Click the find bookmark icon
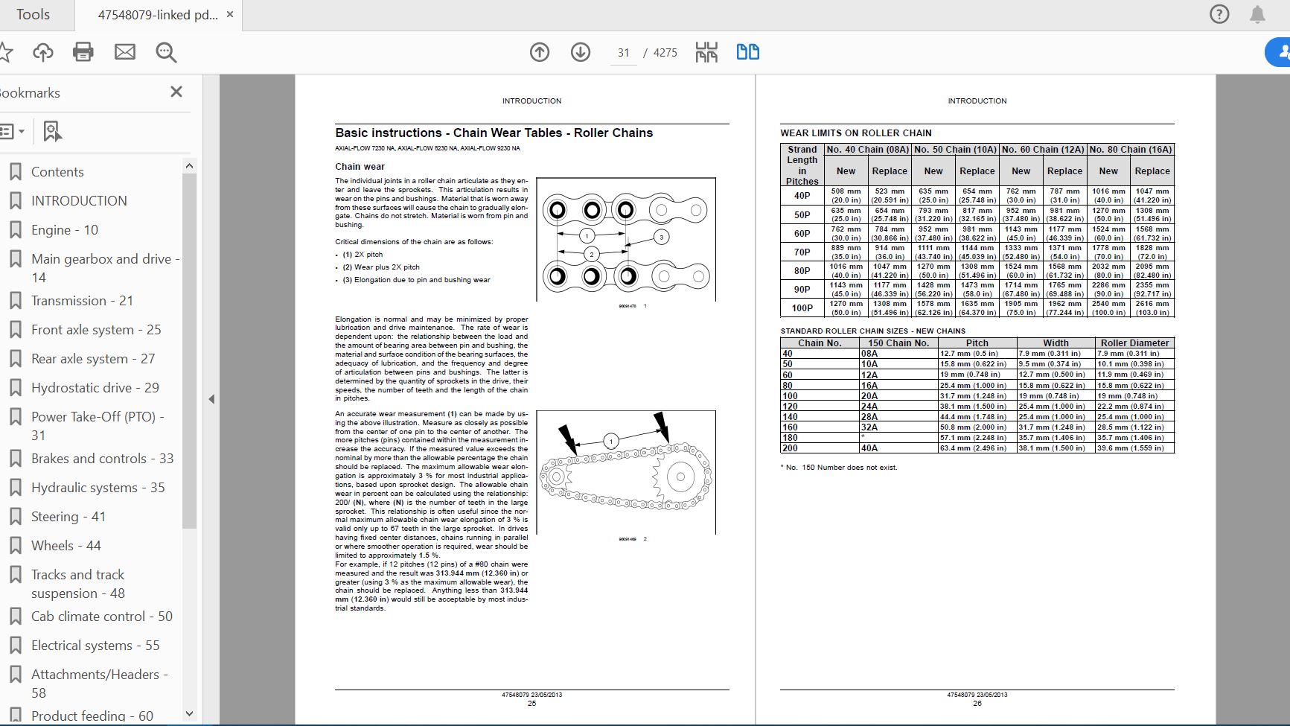This screenshot has width=1290, height=726. (x=51, y=132)
